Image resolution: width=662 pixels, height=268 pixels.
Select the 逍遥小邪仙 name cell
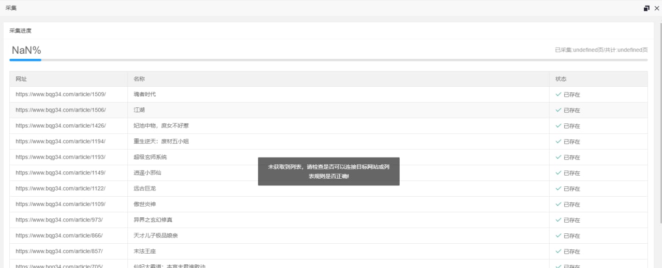(338, 173)
